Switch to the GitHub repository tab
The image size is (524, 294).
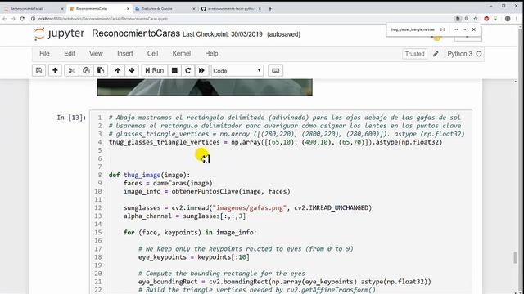pos(231,9)
